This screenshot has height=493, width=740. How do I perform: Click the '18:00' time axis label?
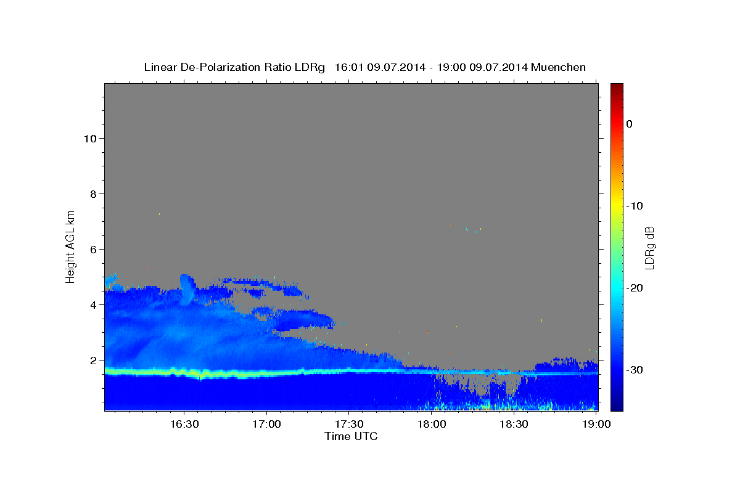point(432,425)
